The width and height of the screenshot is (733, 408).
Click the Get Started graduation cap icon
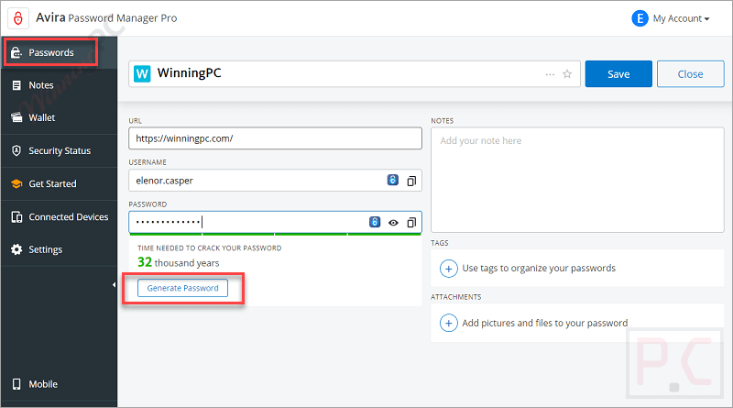(16, 184)
